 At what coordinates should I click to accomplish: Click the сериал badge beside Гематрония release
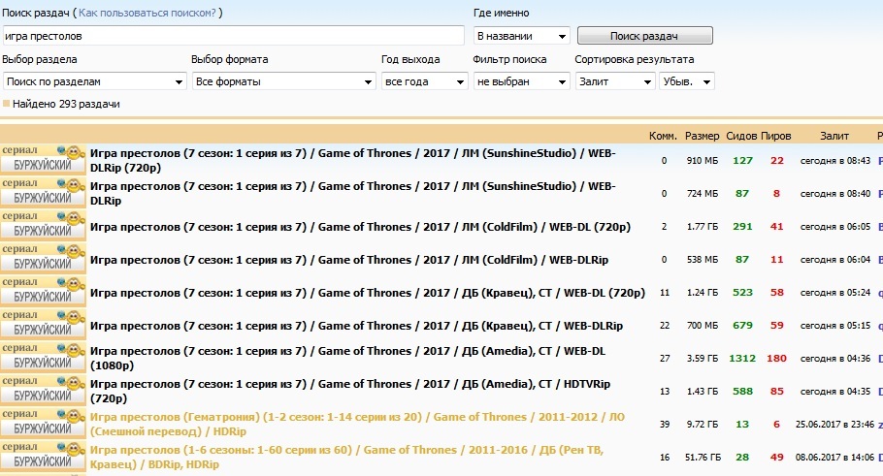[x=43, y=424]
